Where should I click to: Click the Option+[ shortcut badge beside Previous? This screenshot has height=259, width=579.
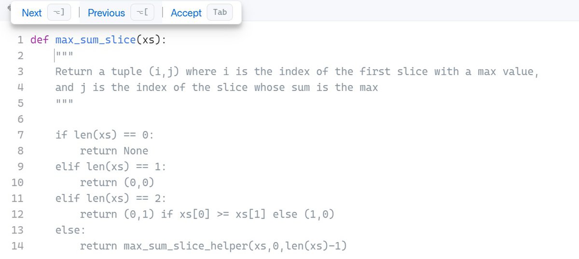(x=142, y=13)
